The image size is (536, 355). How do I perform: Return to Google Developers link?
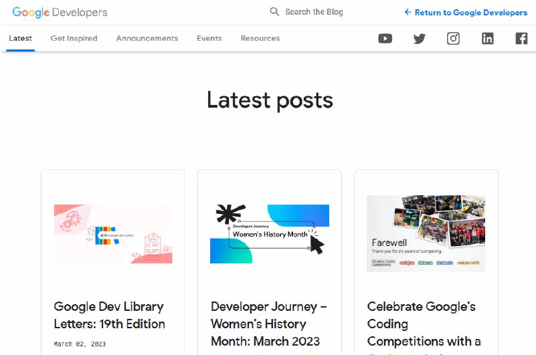coord(466,13)
